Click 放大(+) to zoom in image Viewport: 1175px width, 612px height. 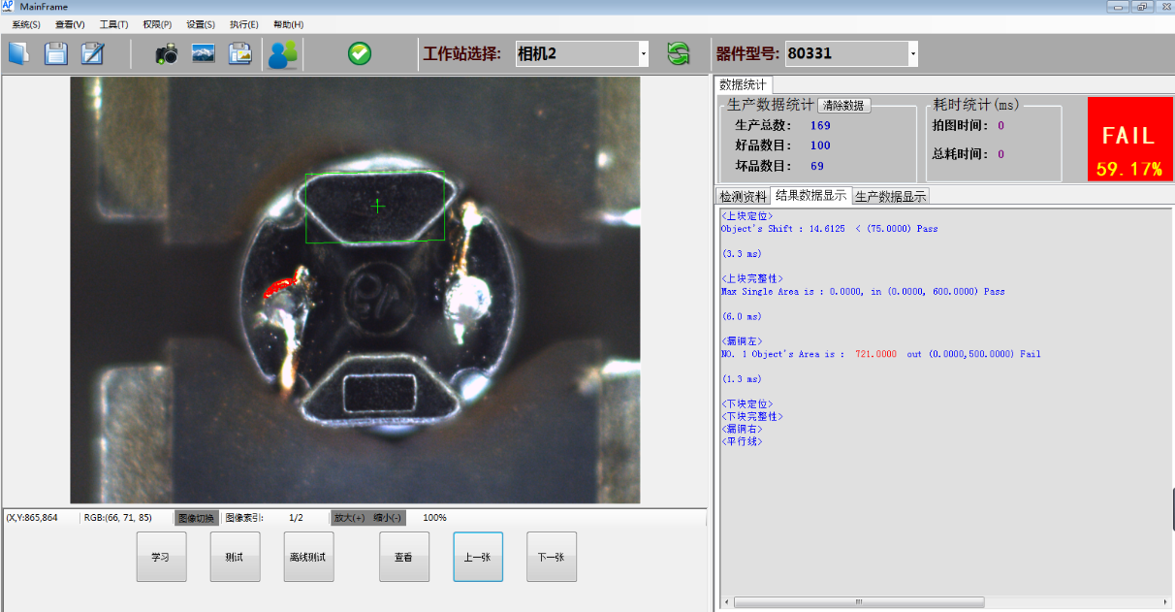tap(349, 518)
